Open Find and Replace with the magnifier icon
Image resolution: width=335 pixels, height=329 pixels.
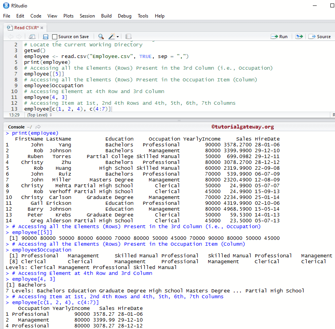(x=101, y=36)
